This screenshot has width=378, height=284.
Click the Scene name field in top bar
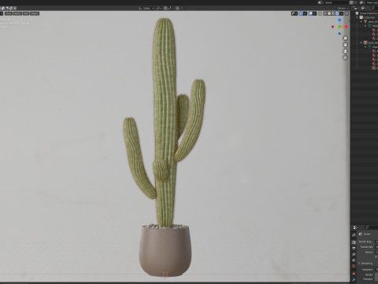click(336, 2)
